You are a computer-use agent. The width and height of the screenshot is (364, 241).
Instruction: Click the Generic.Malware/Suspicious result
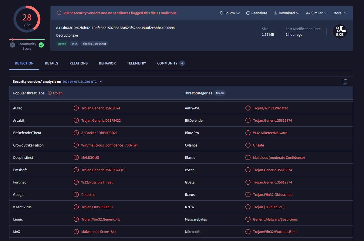[x=275, y=220]
